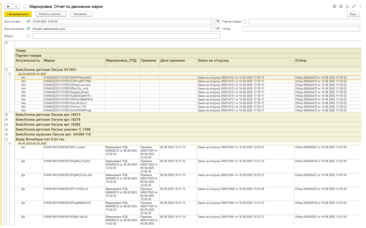366x228 pixels.
Task: Click the save report icon
Action: coord(335,6)
